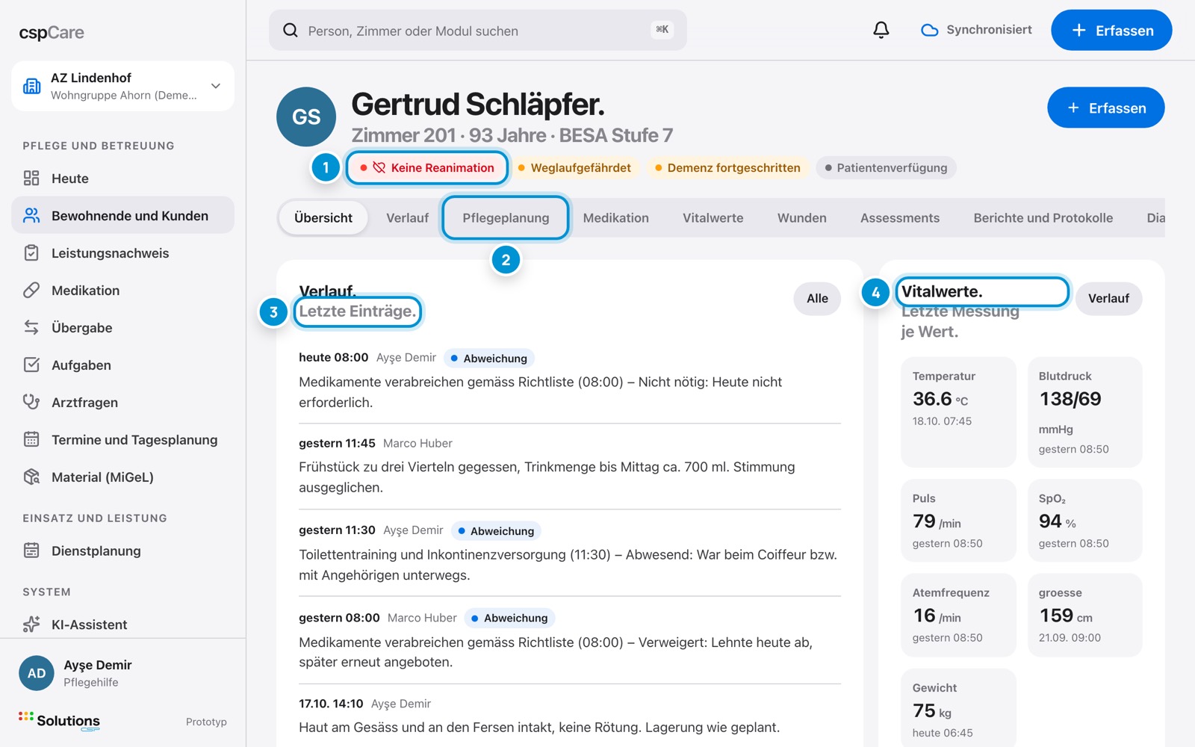Click the Medikation pill icon
The height and width of the screenshot is (747, 1195).
pyautogui.click(x=31, y=290)
